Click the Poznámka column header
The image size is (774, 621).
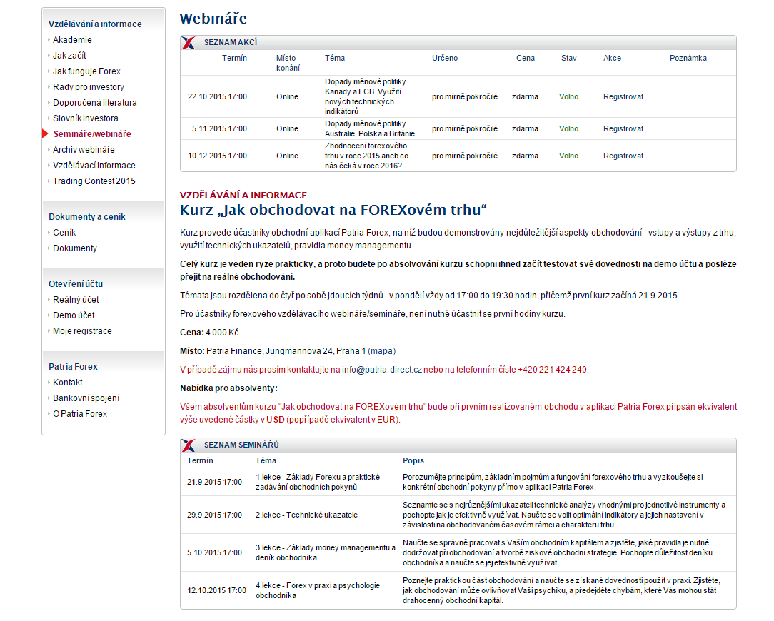688,59
